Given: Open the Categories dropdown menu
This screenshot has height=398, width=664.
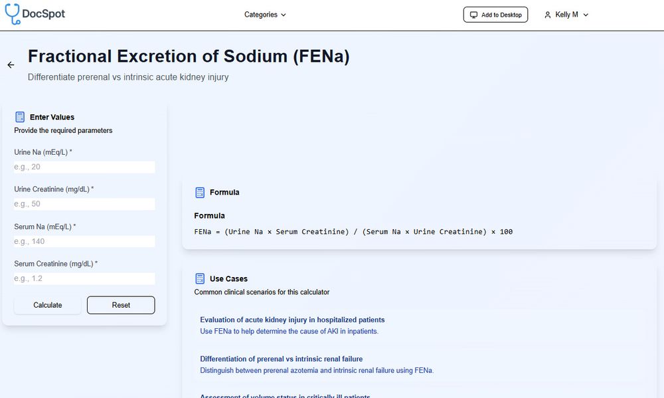Looking at the screenshot, I should coord(265,15).
